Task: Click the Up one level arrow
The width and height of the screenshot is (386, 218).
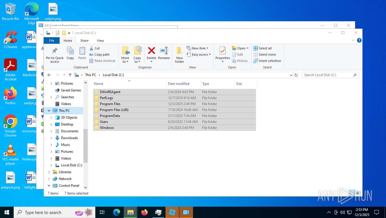Action: click(x=70, y=75)
